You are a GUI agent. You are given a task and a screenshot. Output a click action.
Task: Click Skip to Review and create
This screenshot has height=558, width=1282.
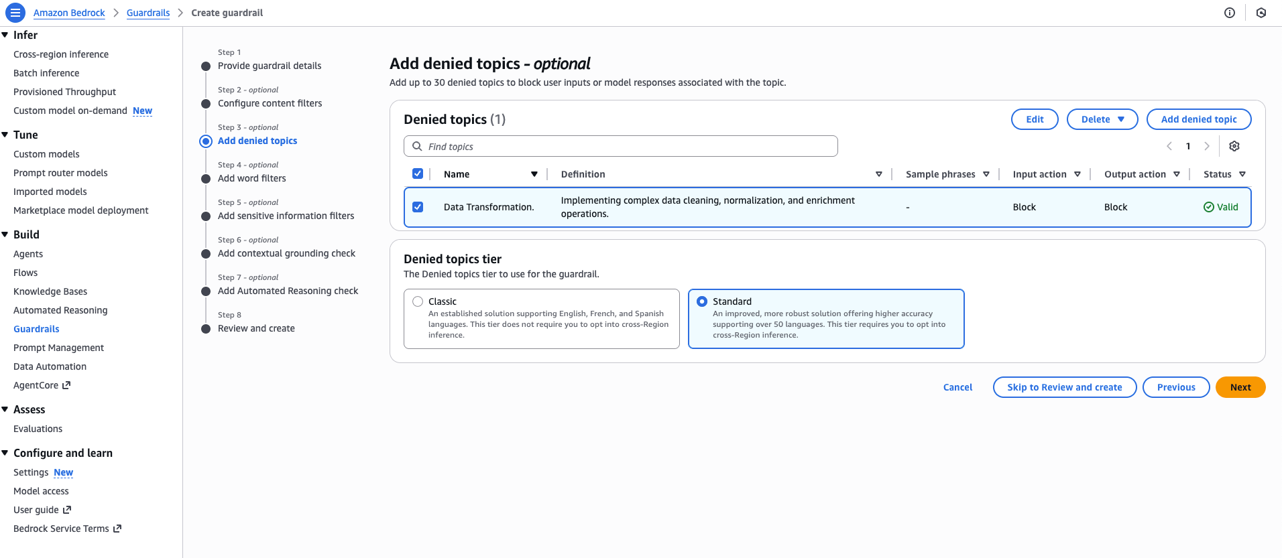(1064, 387)
